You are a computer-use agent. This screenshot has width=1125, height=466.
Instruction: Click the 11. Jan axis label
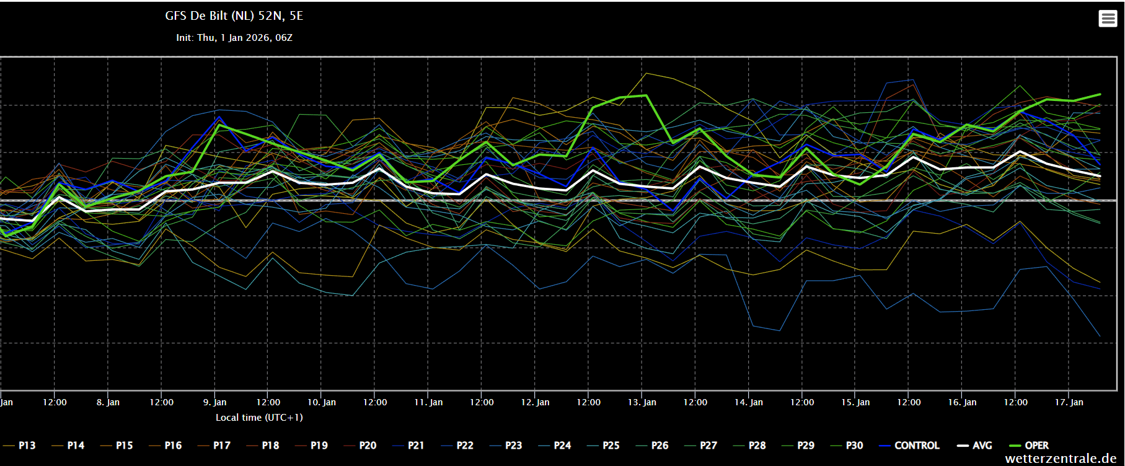(428, 402)
